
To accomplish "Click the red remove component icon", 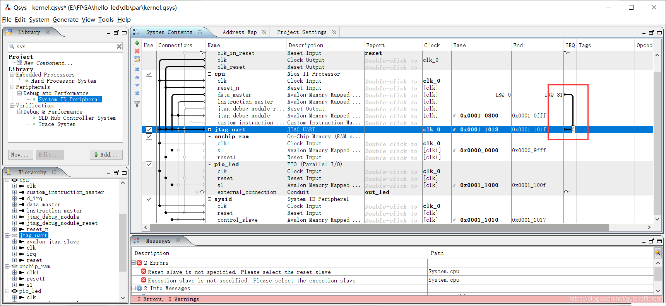I will [137, 51].
